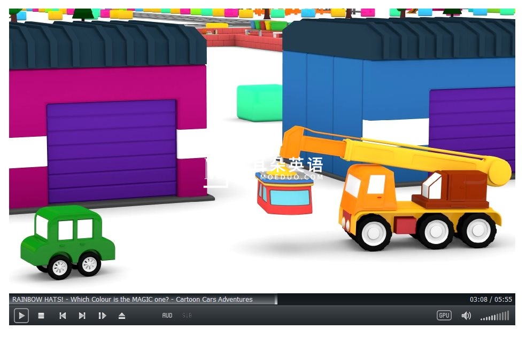
Task: Set volume to maximum on volume bars
Action: (507, 316)
